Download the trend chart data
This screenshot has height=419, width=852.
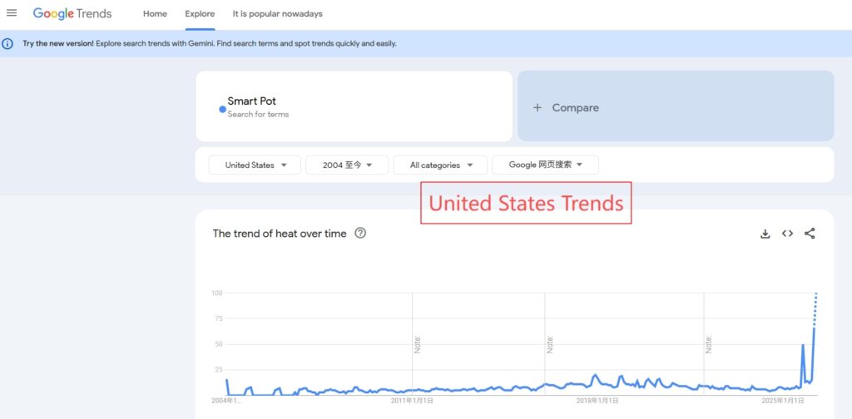pyautogui.click(x=765, y=234)
